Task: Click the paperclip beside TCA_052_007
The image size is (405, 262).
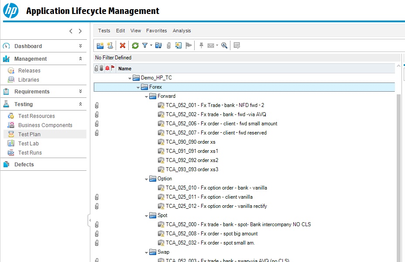Action: 96,133
